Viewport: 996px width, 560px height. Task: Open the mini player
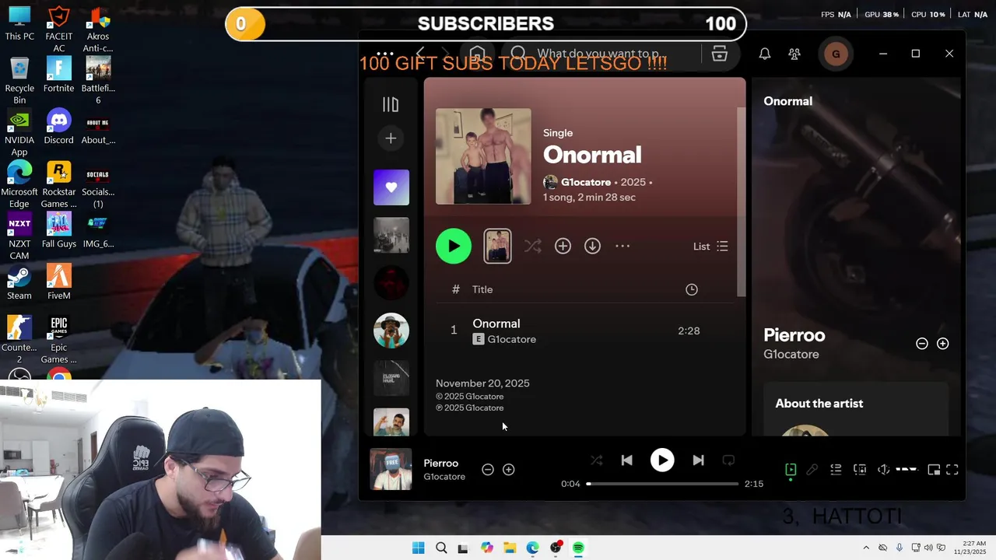pyautogui.click(x=934, y=470)
